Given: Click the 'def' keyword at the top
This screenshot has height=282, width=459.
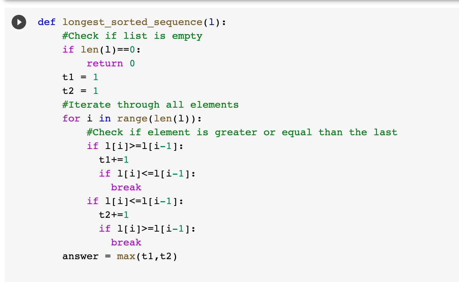Looking at the screenshot, I should [x=46, y=22].
